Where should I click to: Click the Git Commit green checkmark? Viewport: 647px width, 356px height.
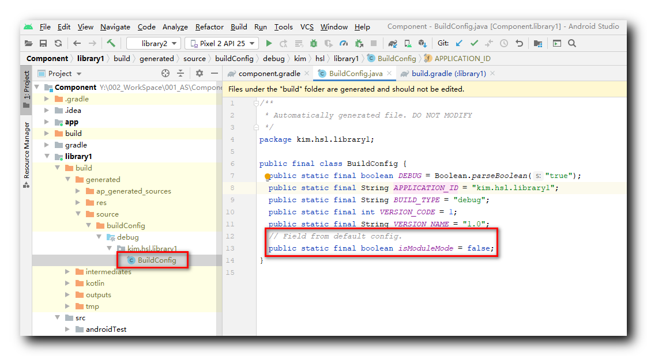pyautogui.click(x=474, y=43)
